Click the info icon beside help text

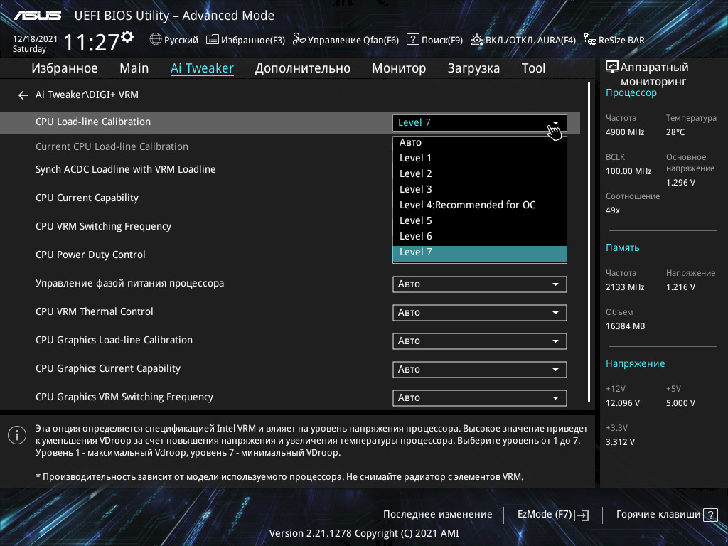(x=17, y=435)
